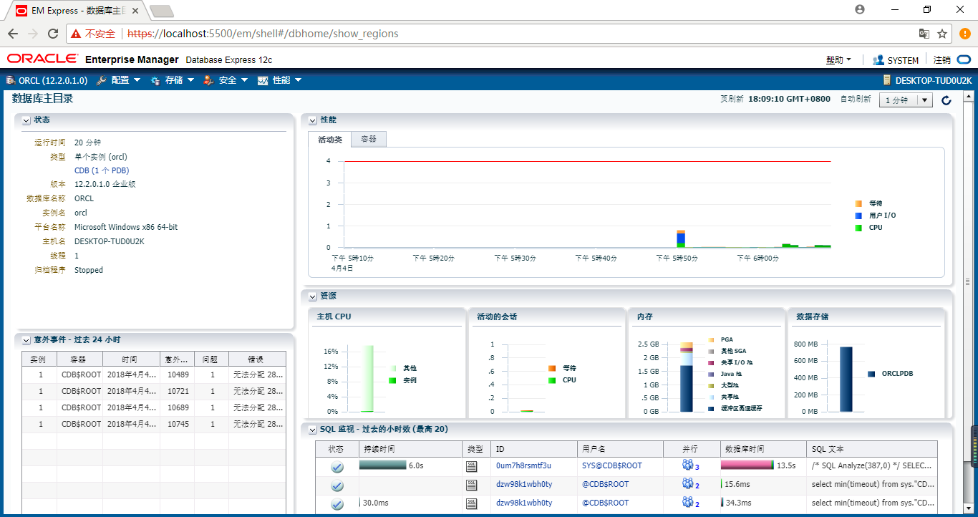Click the 6.0s duration bar
The height and width of the screenshot is (517, 978).
pyautogui.click(x=382, y=465)
